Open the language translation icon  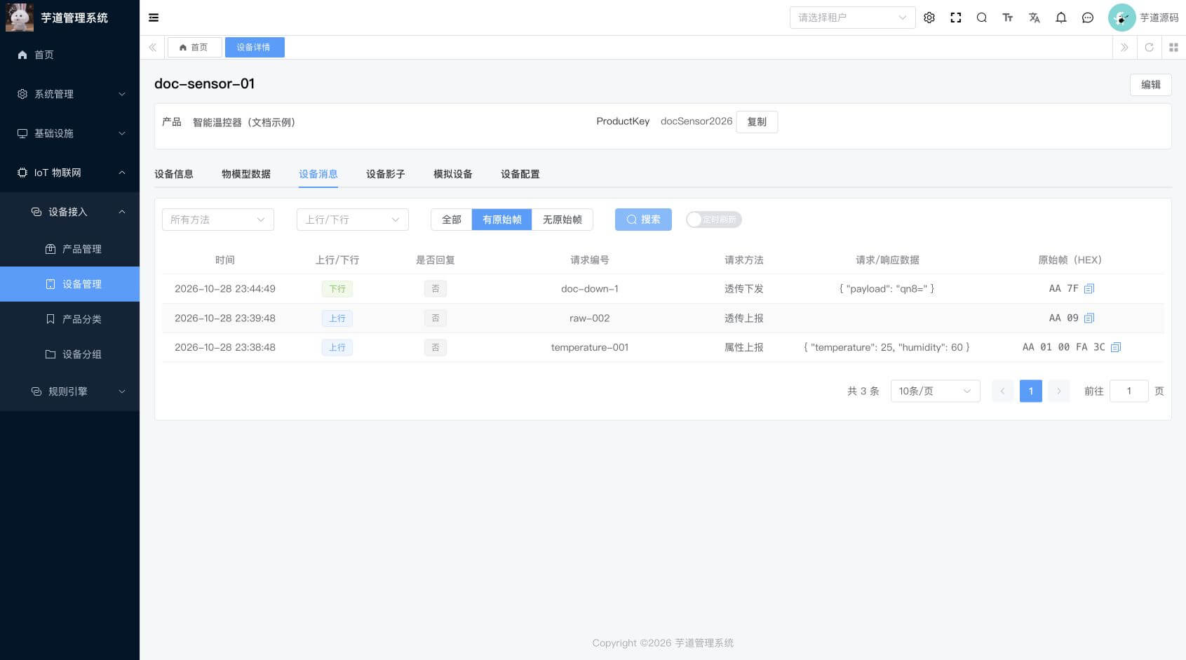point(1035,18)
